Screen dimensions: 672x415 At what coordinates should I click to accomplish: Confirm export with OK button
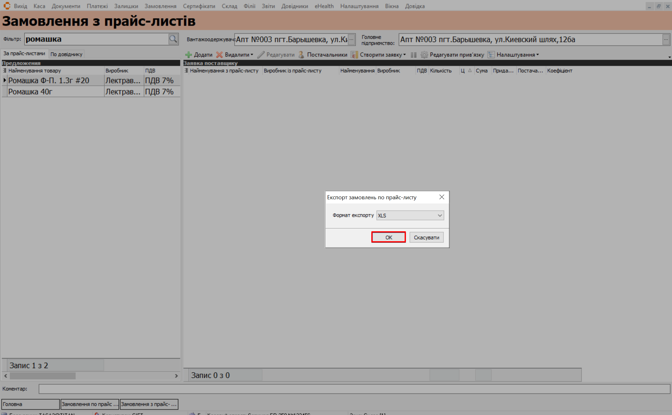point(388,237)
